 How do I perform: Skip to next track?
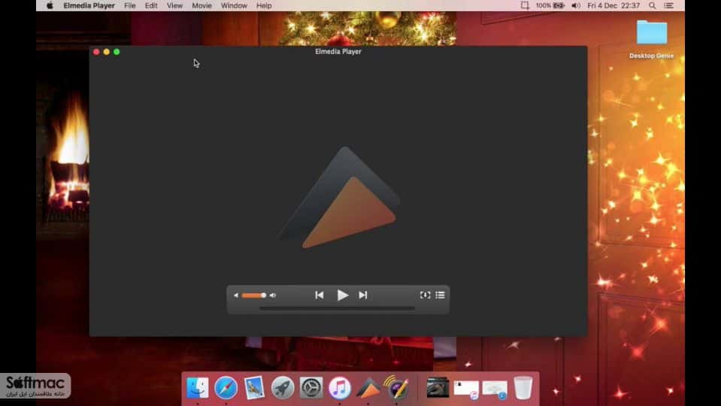(x=363, y=295)
